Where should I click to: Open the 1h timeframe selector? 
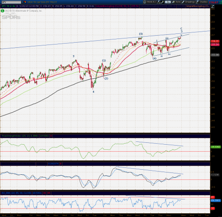168,2
